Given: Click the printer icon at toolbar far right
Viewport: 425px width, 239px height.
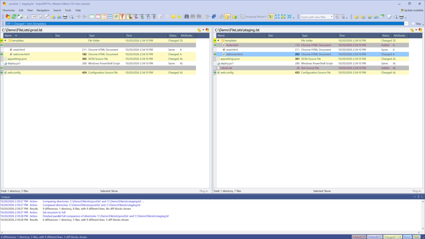Looking at the screenshot, I should click(x=402, y=17).
